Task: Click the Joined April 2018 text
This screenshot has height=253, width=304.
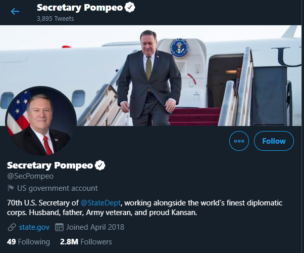Action: coord(95,227)
